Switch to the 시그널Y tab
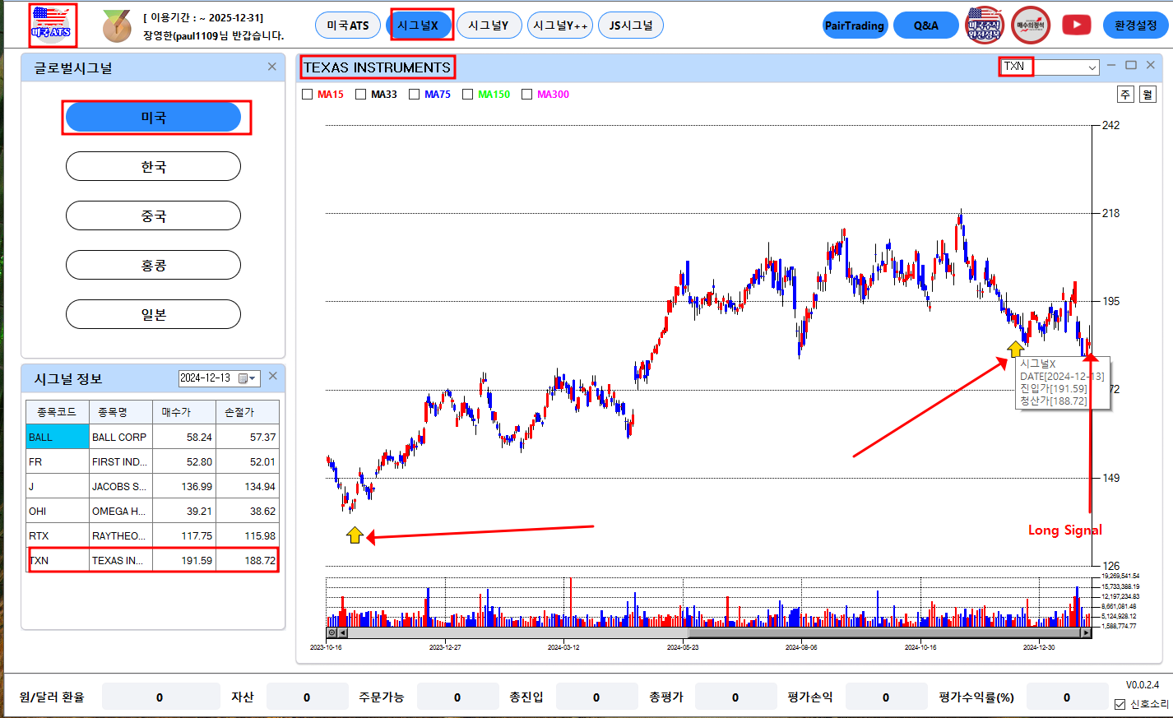Image resolution: width=1173 pixels, height=718 pixels. click(489, 25)
